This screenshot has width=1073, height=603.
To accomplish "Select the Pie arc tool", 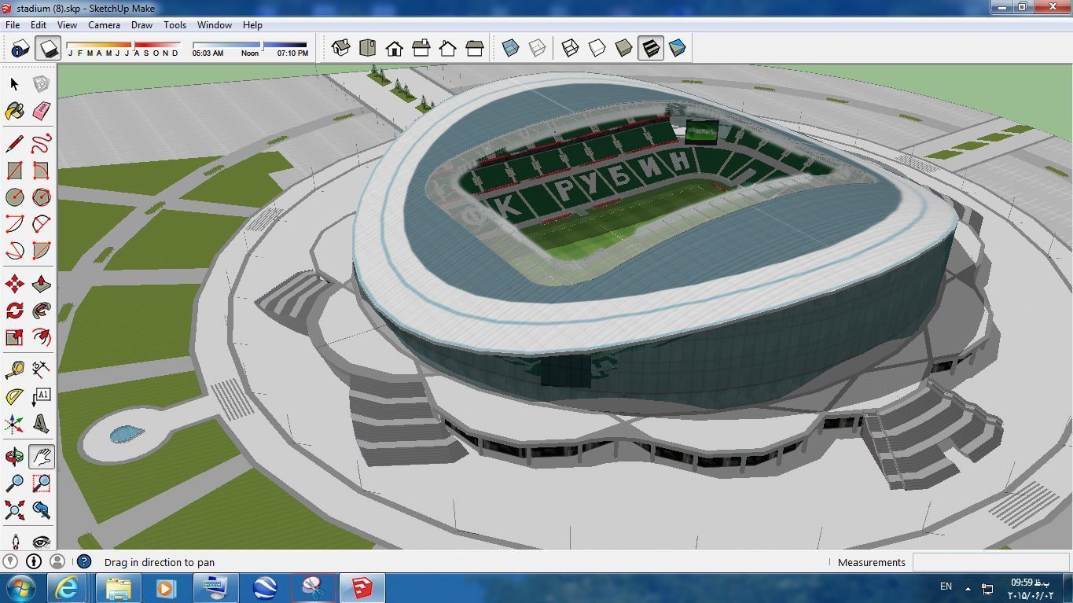I will pyautogui.click(x=41, y=251).
